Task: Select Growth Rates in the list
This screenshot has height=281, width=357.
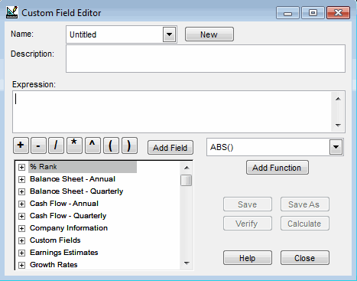Action: pyautogui.click(x=54, y=265)
